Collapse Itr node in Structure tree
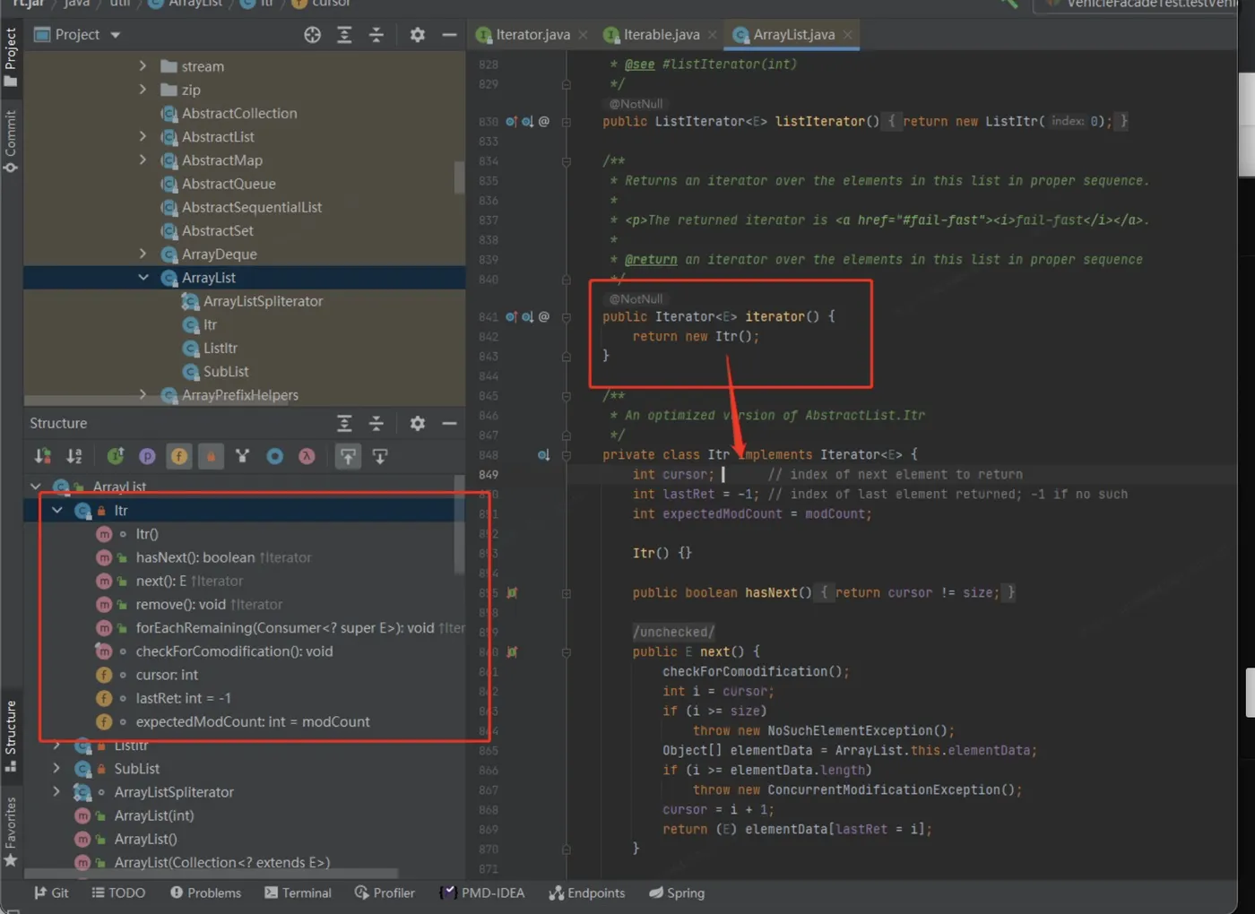 click(57, 510)
